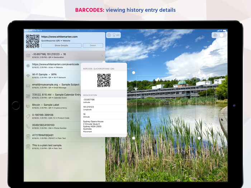Toggle the flashlight OFF bulb button
Image resolution: width=251 pixels, height=188 pixels.
click(116, 35)
